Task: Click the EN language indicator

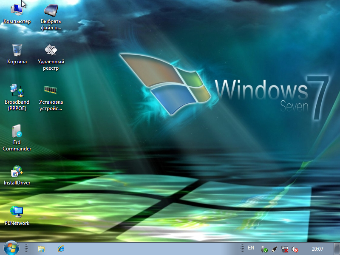Action: point(251,248)
